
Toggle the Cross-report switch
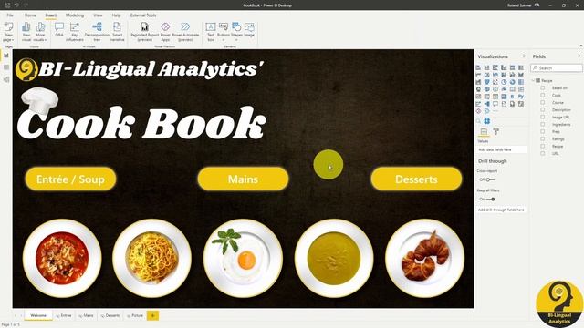tap(490, 179)
